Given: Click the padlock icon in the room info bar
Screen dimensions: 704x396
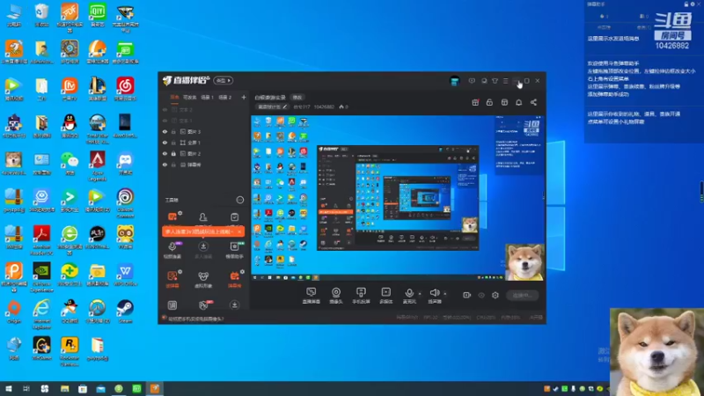Looking at the screenshot, I should [x=489, y=102].
